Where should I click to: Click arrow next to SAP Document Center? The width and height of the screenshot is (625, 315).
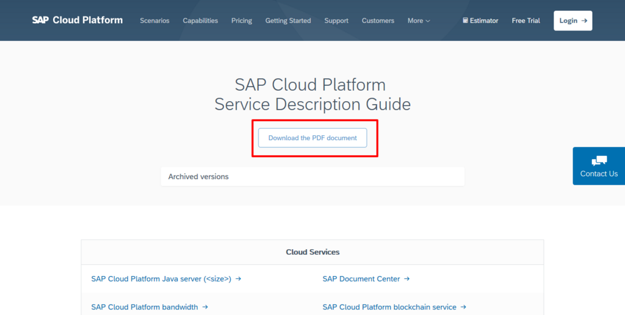(x=407, y=279)
